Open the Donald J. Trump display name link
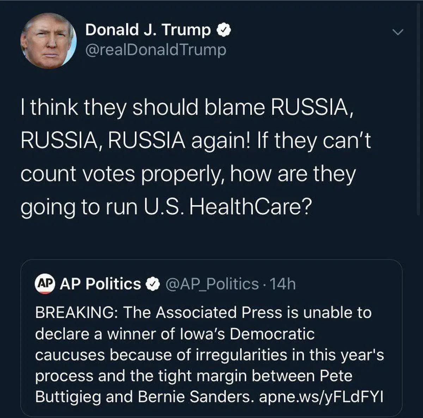The image size is (423, 418). pyautogui.click(x=148, y=30)
